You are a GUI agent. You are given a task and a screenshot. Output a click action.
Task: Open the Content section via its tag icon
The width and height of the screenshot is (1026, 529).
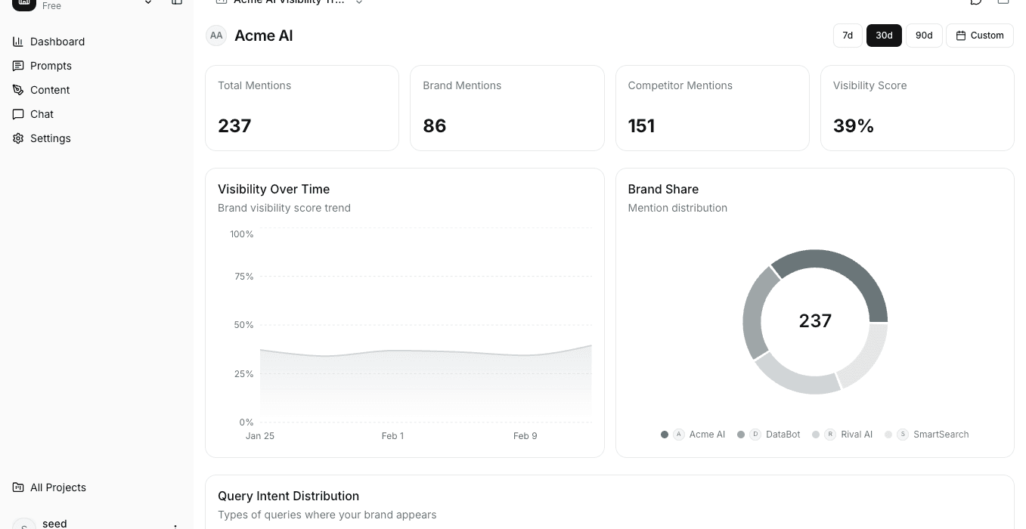click(18, 90)
